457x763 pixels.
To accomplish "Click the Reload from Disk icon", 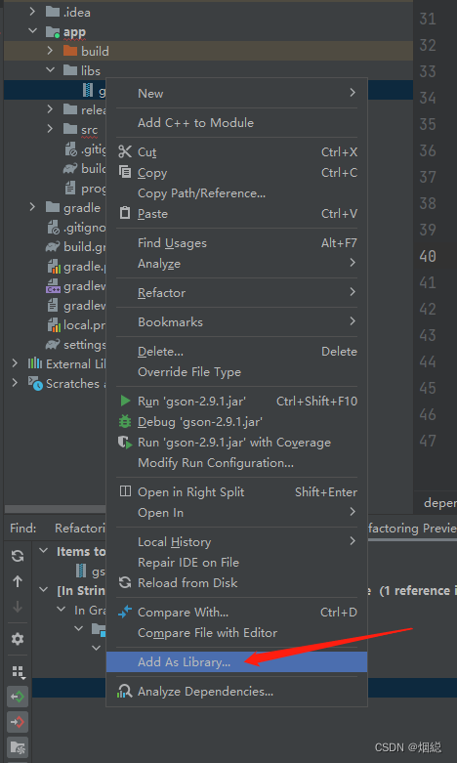I will coord(125,582).
